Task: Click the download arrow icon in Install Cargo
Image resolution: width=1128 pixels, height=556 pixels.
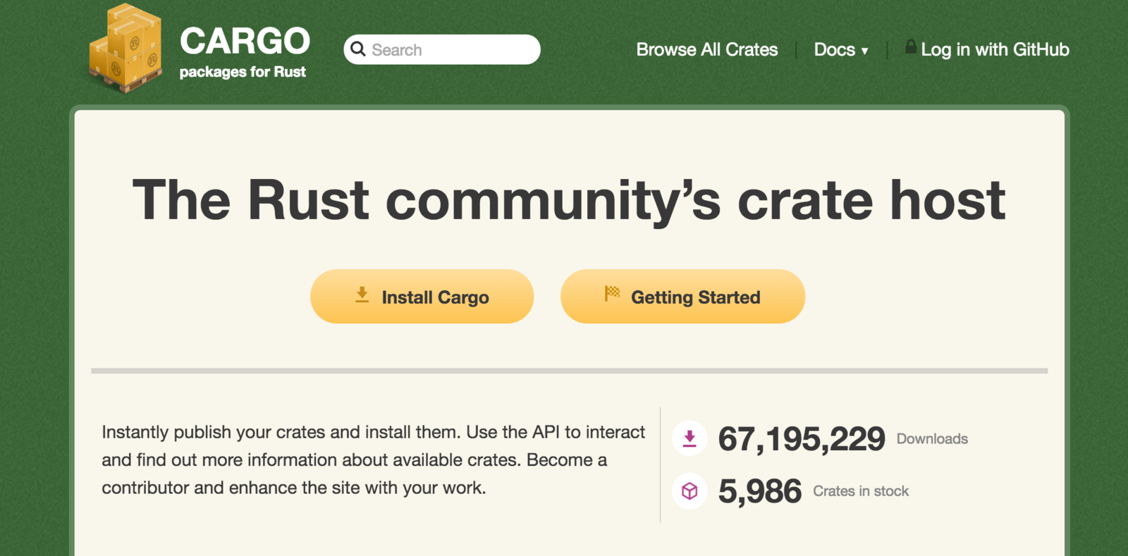Action: click(362, 295)
